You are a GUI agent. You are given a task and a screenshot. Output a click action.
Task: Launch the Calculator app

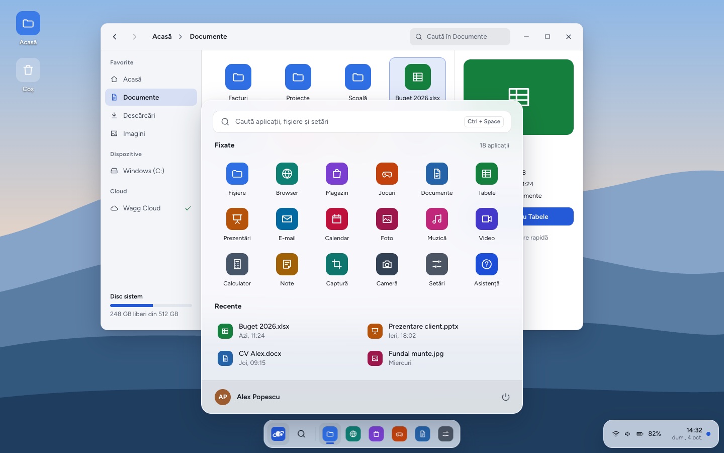coord(237,270)
